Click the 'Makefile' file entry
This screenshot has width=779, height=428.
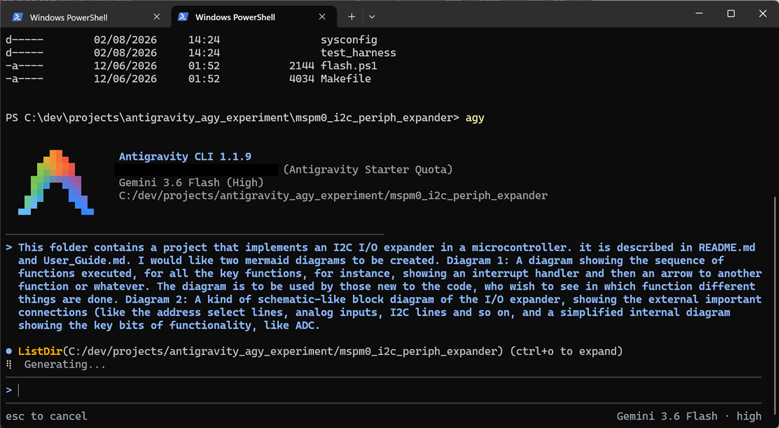click(x=346, y=78)
